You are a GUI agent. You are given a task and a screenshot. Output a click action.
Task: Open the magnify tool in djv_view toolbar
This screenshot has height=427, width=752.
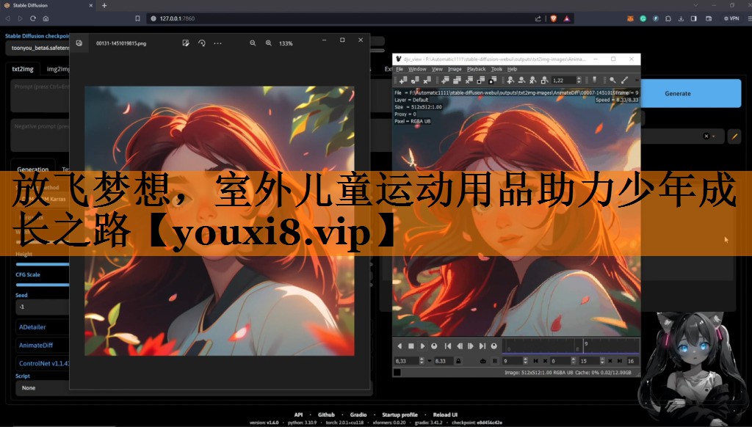pos(612,80)
